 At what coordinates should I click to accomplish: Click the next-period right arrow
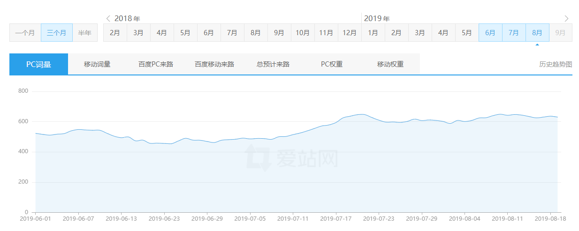pyautogui.click(x=566, y=19)
